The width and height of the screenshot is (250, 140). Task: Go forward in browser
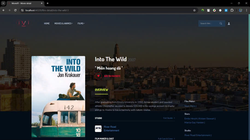pos(9,10)
